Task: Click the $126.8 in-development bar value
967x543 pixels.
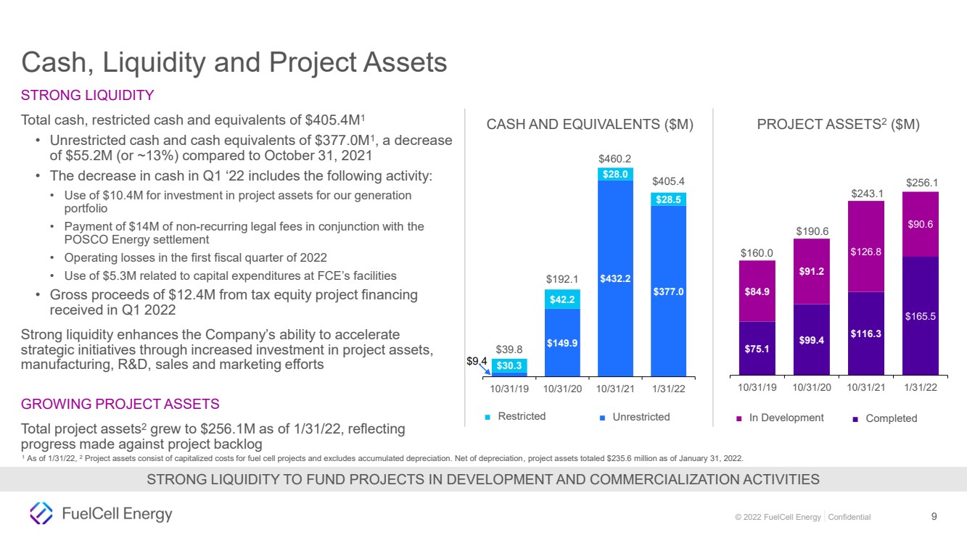Action: pos(866,252)
